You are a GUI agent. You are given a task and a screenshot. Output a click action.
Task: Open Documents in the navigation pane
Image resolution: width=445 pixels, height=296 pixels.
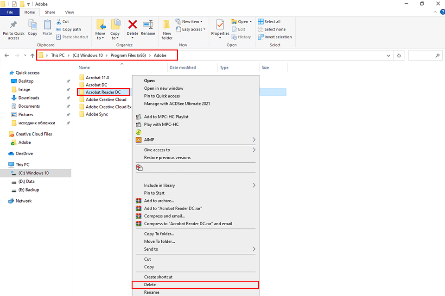tap(29, 106)
